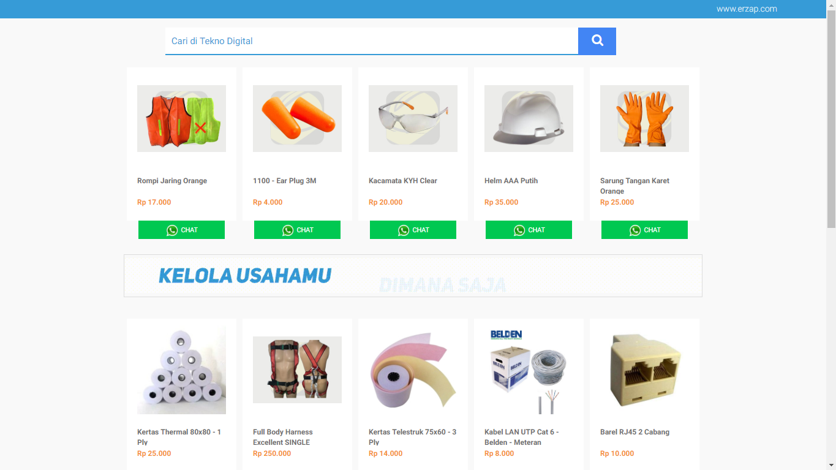Open WhatsApp chat for 1100 Ear Plug 3M
This screenshot has height=470, width=836.
point(297,230)
